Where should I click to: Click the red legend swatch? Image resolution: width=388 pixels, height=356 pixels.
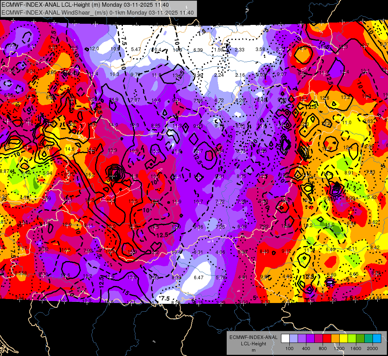[x=327, y=339]
